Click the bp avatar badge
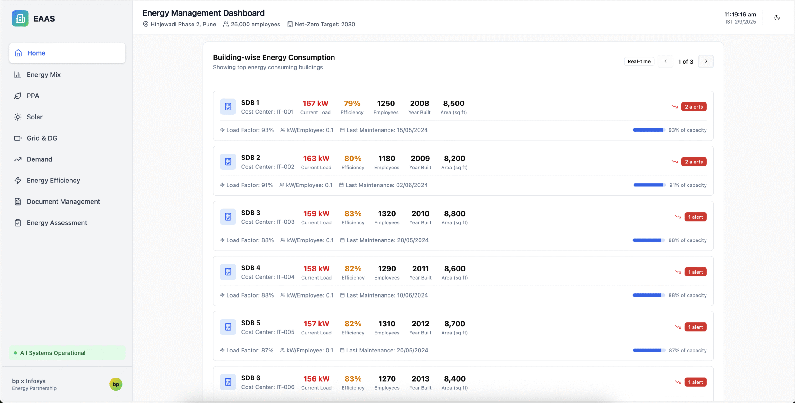This screenshot has width=795, height=403. pos(116,384)
